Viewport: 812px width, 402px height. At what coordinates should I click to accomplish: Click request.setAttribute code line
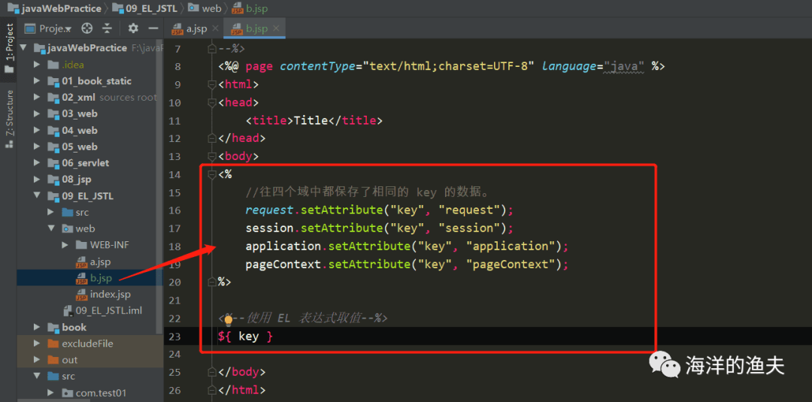point(379,210)
